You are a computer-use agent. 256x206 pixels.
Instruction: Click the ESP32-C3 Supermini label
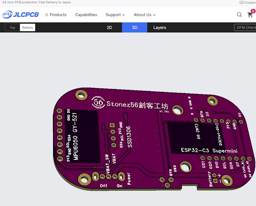click(209, 151)
